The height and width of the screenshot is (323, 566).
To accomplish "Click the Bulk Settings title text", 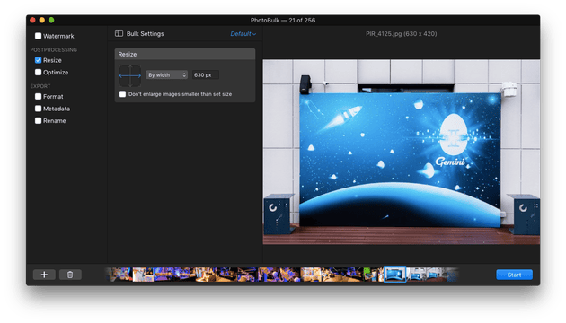I will click(146, 34).
